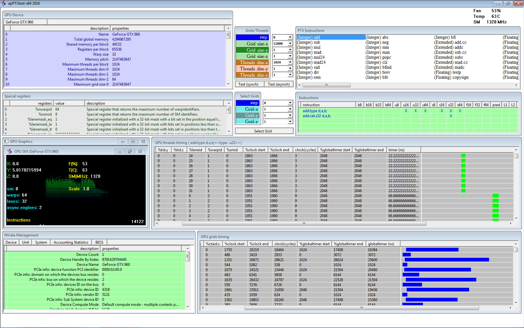Open the Threads dim-x dropdown
Image resolution: width=524 pixels, height=328 pixels.
click(290, 62)
